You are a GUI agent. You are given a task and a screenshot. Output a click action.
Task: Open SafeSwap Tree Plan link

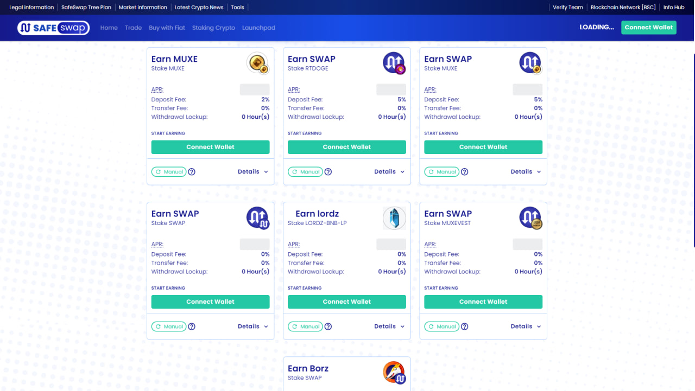[86, 8]
